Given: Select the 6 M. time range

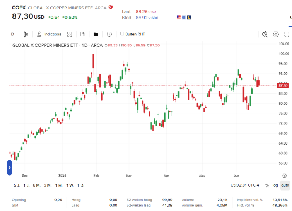Looking at the screenshot, I should point(37,185).
